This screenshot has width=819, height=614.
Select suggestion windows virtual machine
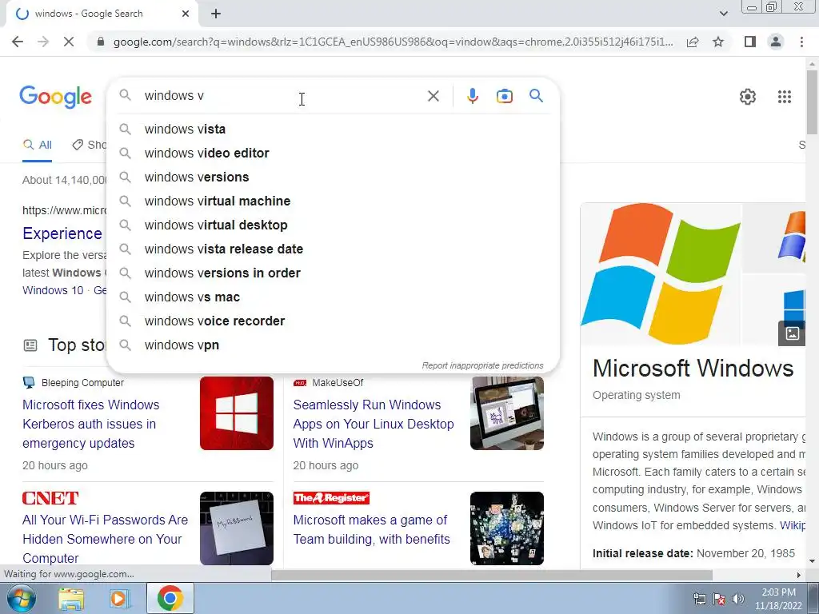(x=333, y=201)
